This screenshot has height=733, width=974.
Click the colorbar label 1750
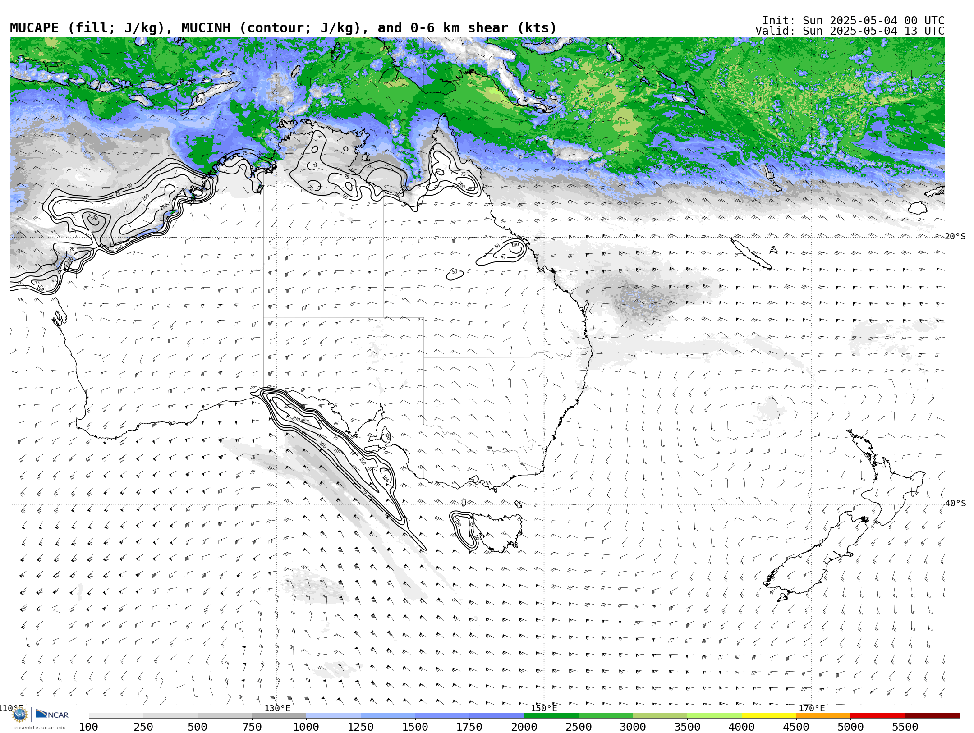pyautogui.click(x=469, y=727)
